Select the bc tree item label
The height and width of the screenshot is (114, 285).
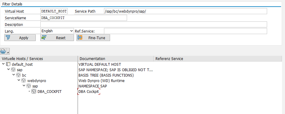coord(24,75)
